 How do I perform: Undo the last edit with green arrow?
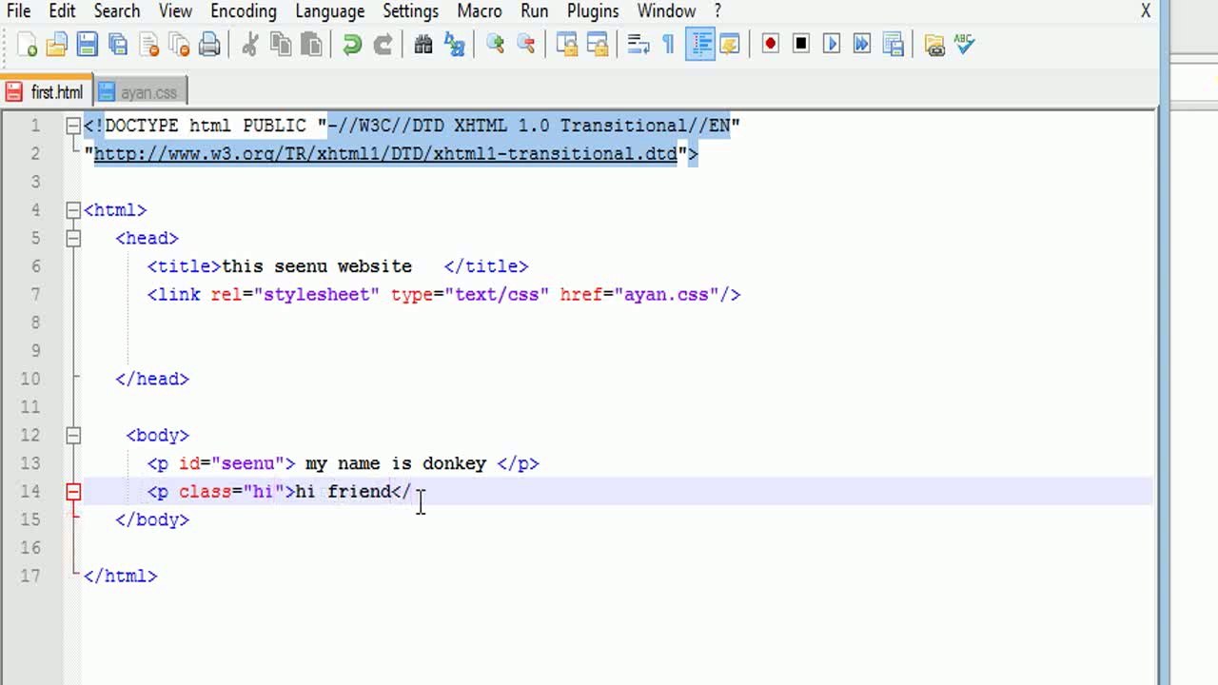[352, 45]
